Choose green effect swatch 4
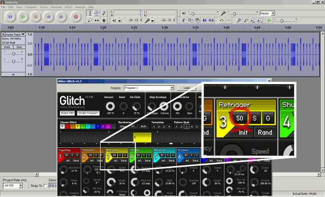 pos(83,126)
